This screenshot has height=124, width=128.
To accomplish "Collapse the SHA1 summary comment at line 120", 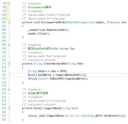I will (9, 90).
